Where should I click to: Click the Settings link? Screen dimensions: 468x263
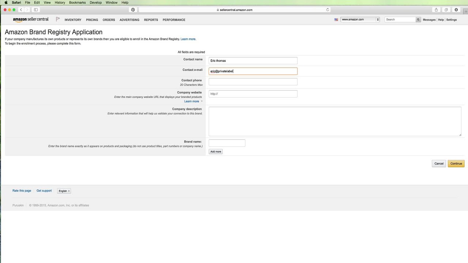(x=452, y=20)
